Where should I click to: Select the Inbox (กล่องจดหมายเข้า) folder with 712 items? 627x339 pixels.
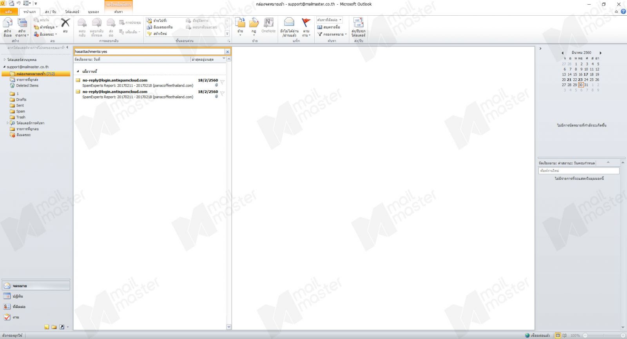36,74
